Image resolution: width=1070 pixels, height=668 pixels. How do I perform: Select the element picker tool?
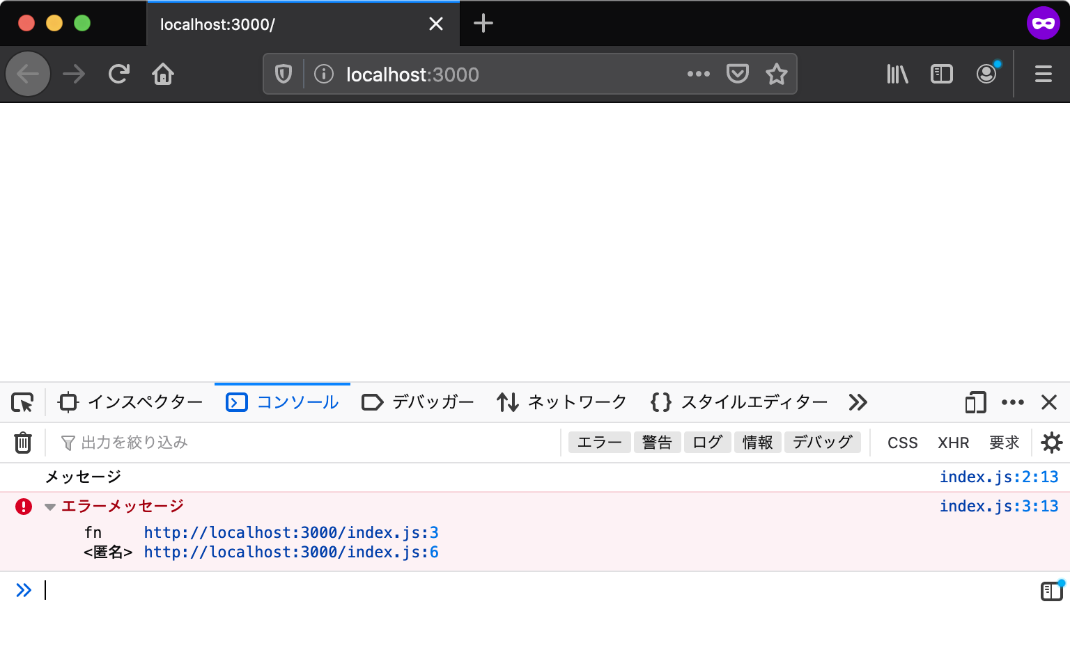pos(23,402)
